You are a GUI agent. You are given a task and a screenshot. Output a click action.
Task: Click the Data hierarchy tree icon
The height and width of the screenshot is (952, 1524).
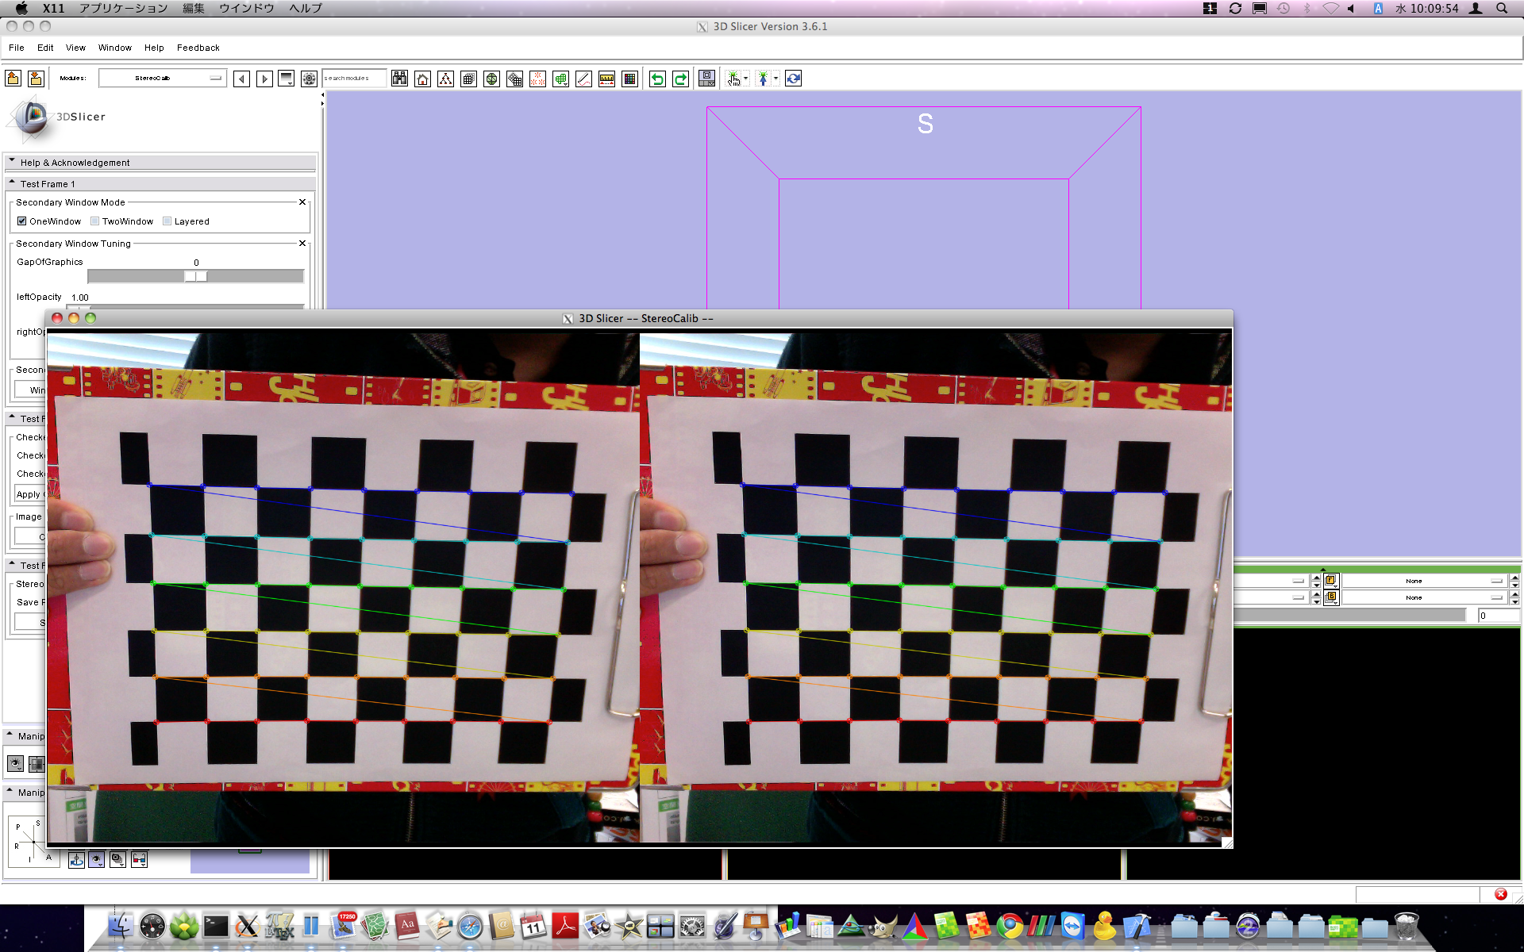click(x=445, y=79)
